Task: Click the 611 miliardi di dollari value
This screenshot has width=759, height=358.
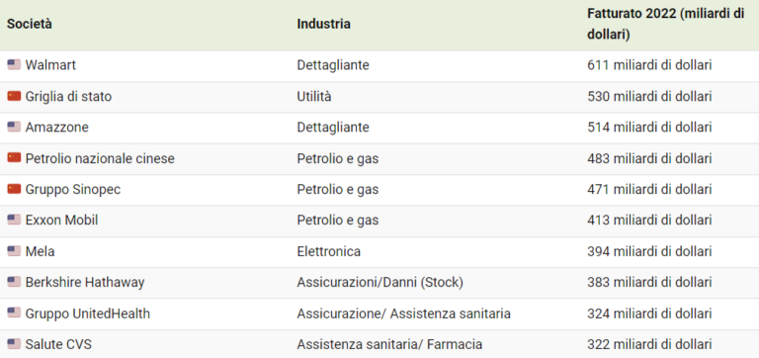Action: pyautogui.click(x=649, y=65)
